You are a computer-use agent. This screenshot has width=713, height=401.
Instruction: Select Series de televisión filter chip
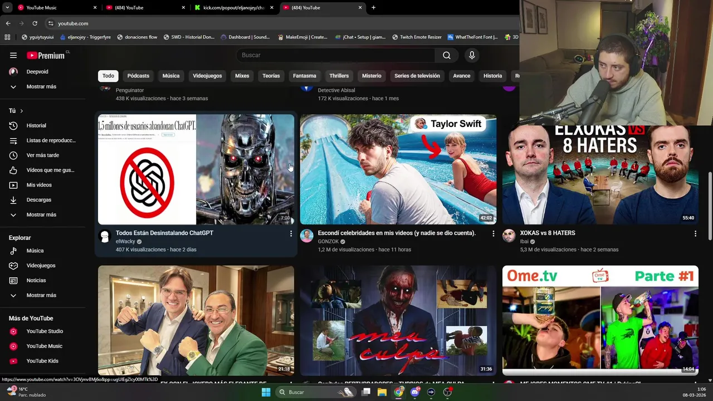click(417, 76)
